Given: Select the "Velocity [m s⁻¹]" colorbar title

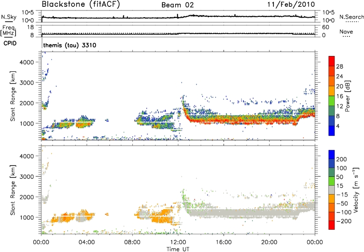Looking at the screenshot, I should (x=356, y=190).
